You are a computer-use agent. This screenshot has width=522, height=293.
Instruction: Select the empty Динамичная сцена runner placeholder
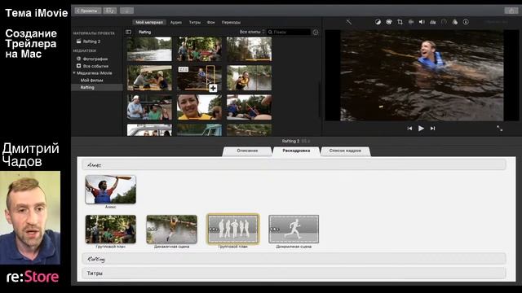[x=294, y=230]
